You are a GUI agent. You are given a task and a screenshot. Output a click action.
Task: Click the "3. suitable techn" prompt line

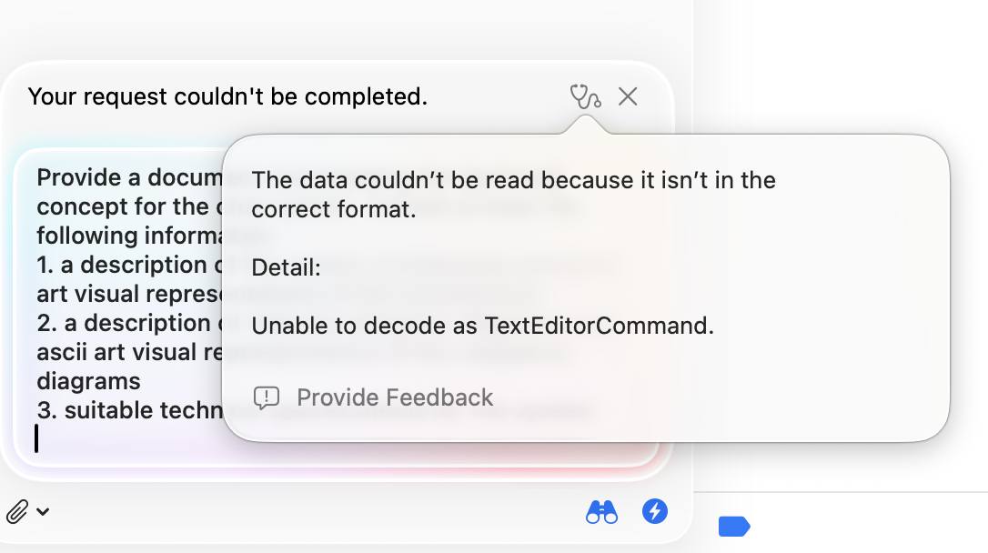pos(127,410)
